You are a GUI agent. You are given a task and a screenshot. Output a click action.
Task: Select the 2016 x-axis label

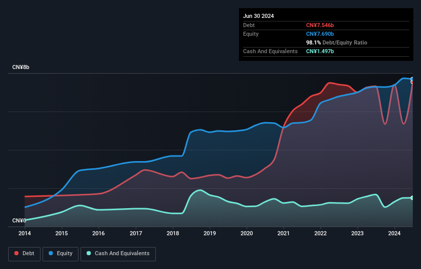98,233
